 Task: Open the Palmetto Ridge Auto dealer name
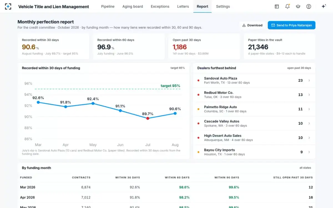(x=220, y=107)
